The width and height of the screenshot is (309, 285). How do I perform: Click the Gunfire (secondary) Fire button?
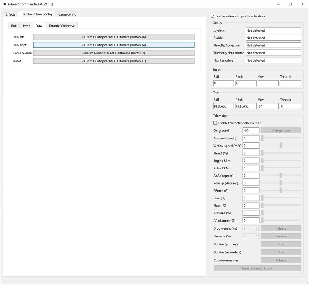(281, 252)
